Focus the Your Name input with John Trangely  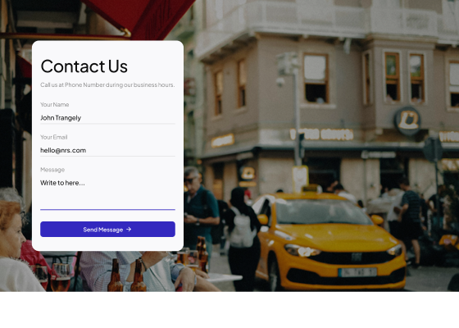click(107, 118)
